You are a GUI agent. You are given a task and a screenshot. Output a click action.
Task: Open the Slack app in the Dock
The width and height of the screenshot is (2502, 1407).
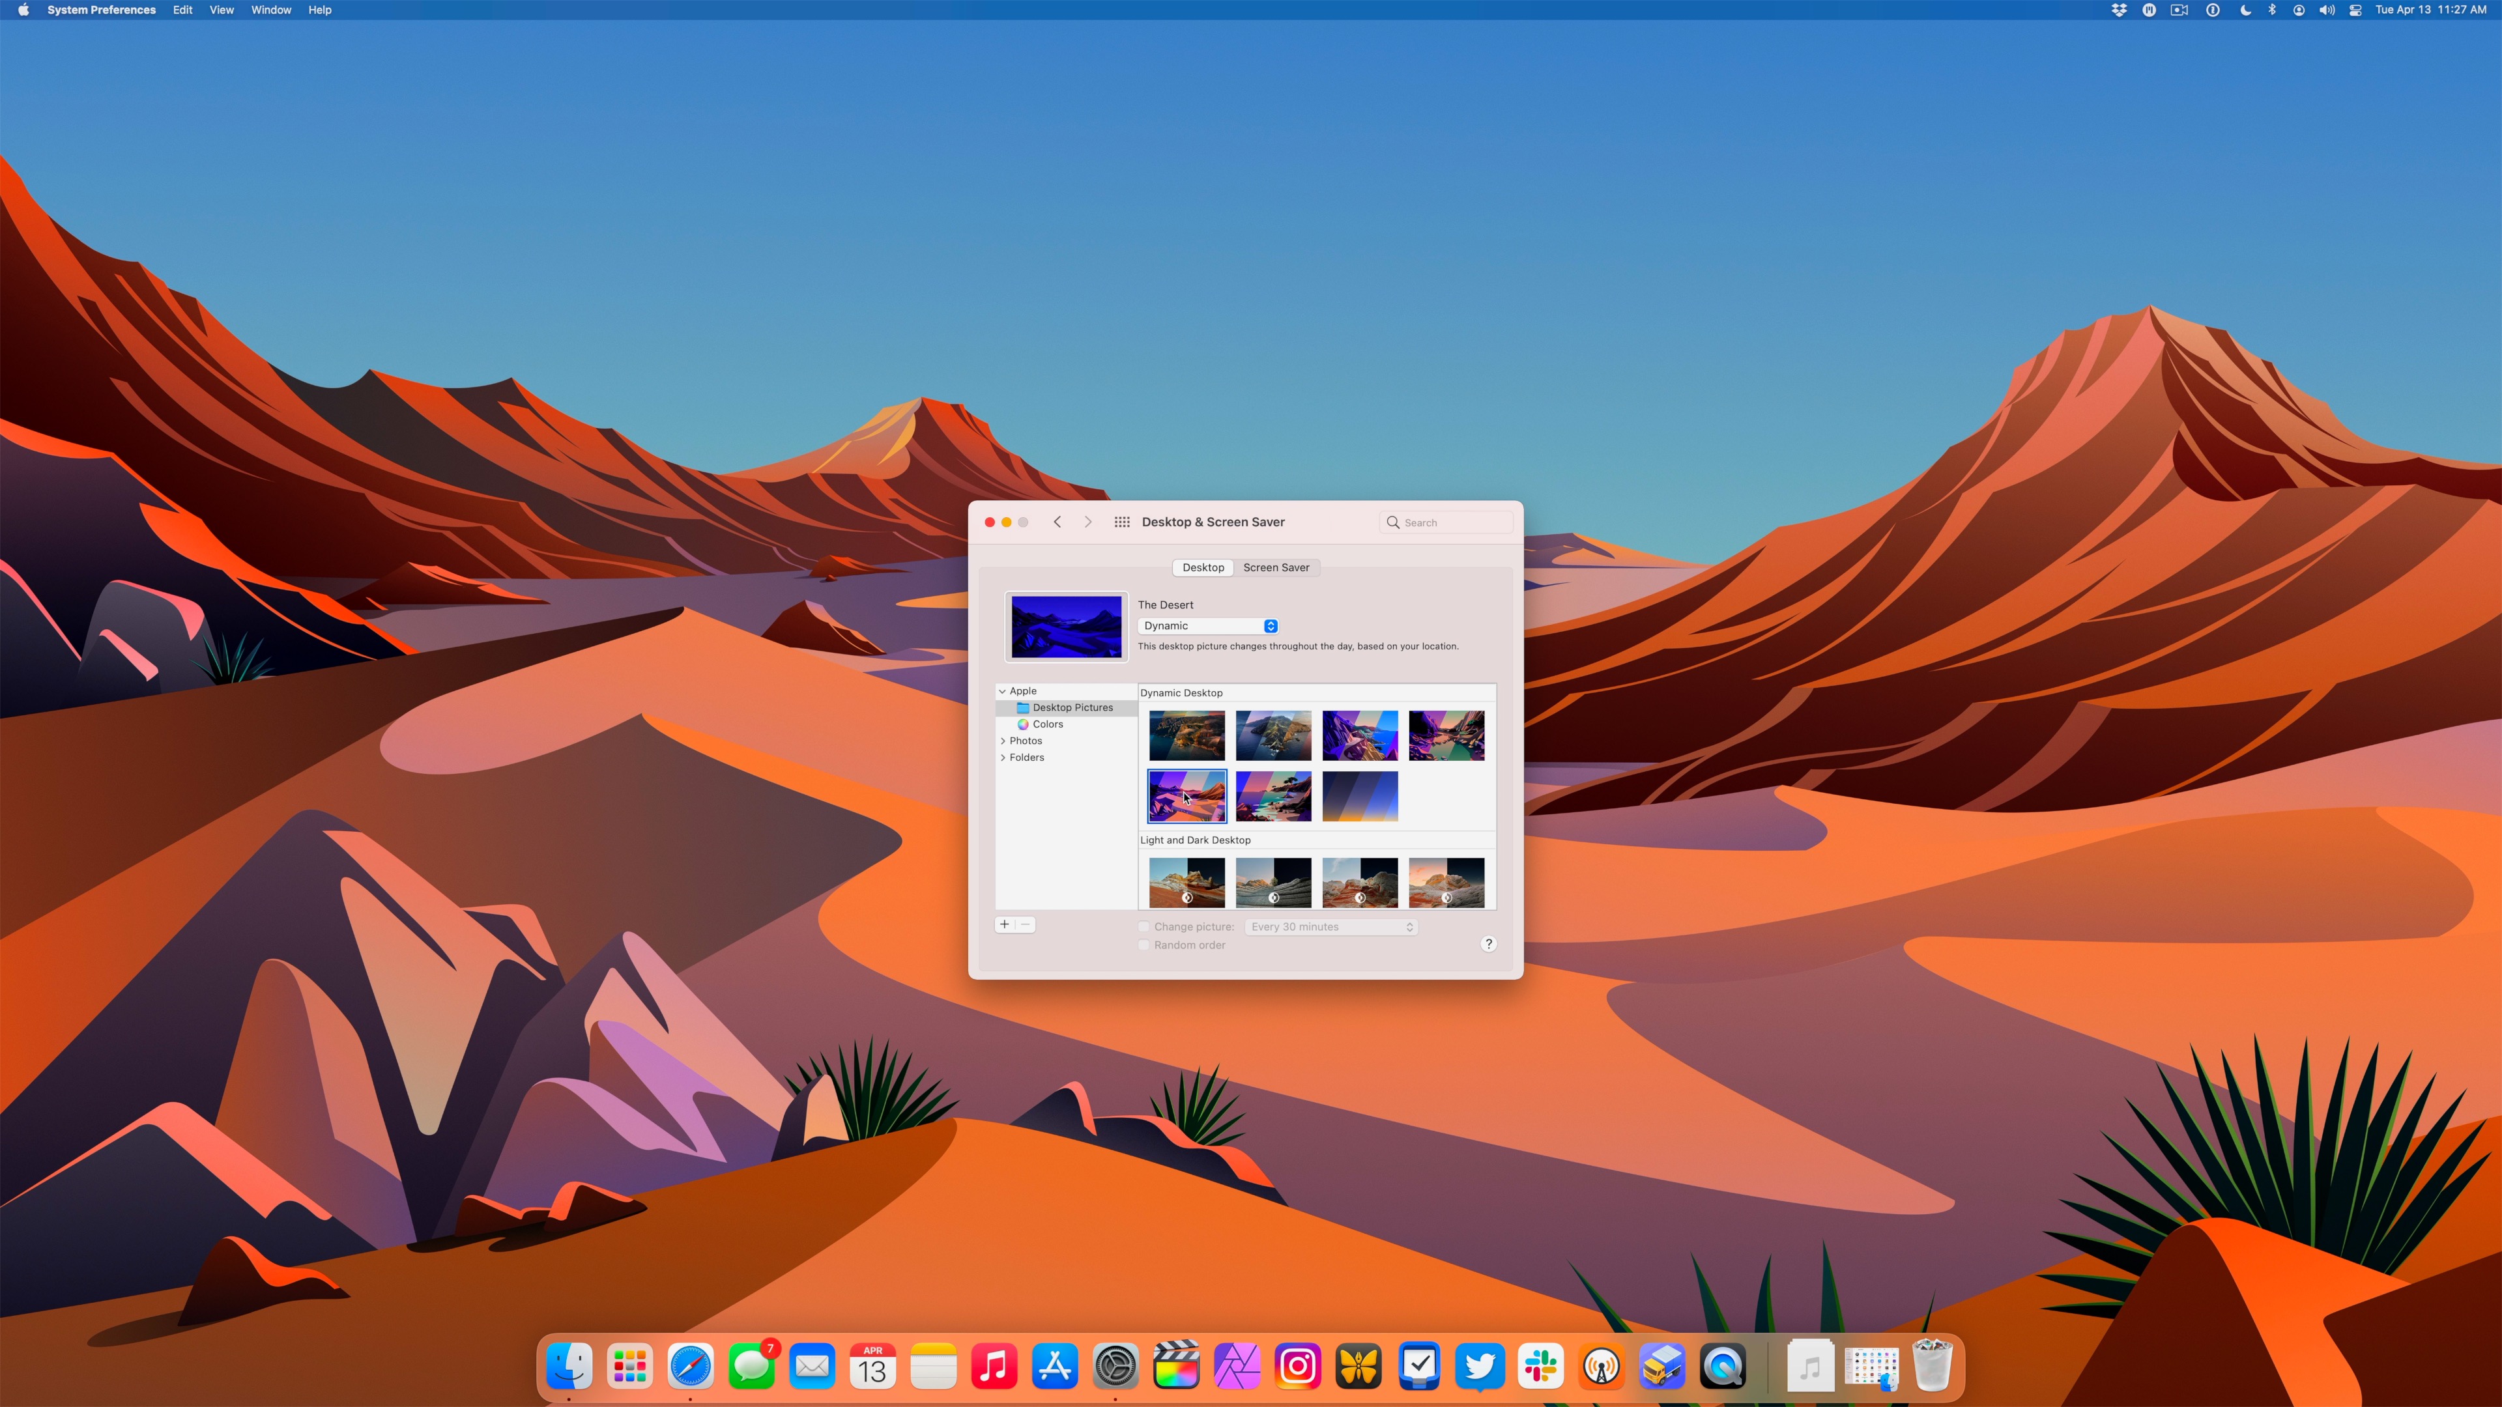pos(1540,1365)
